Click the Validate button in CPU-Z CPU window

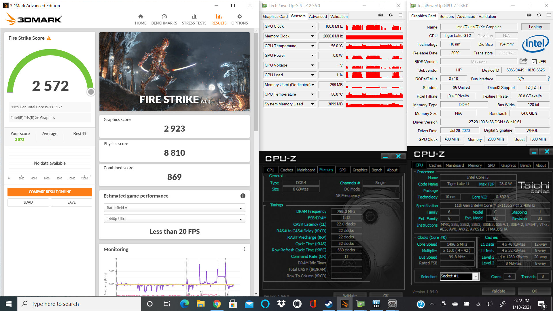[x=498, y=291]
